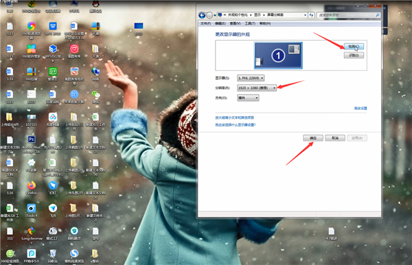Viewport: 412px width, 265px height.
Task: Click the search magnifier icon
Action: pos(378,15)
